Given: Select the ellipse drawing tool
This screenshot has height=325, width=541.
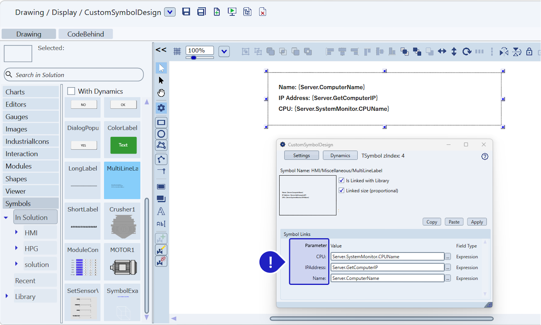Looking at the screenshot, I should pyautogui.click(x=161, y=134).
